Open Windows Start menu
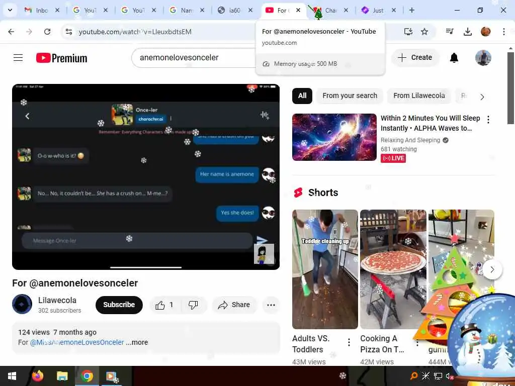515x386 pixels. (x=12, y=376)
